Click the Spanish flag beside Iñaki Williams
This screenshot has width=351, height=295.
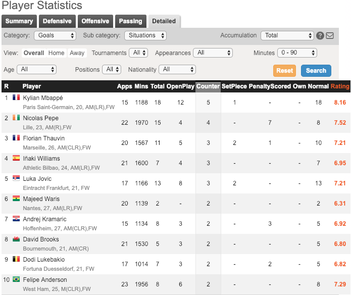16,159
